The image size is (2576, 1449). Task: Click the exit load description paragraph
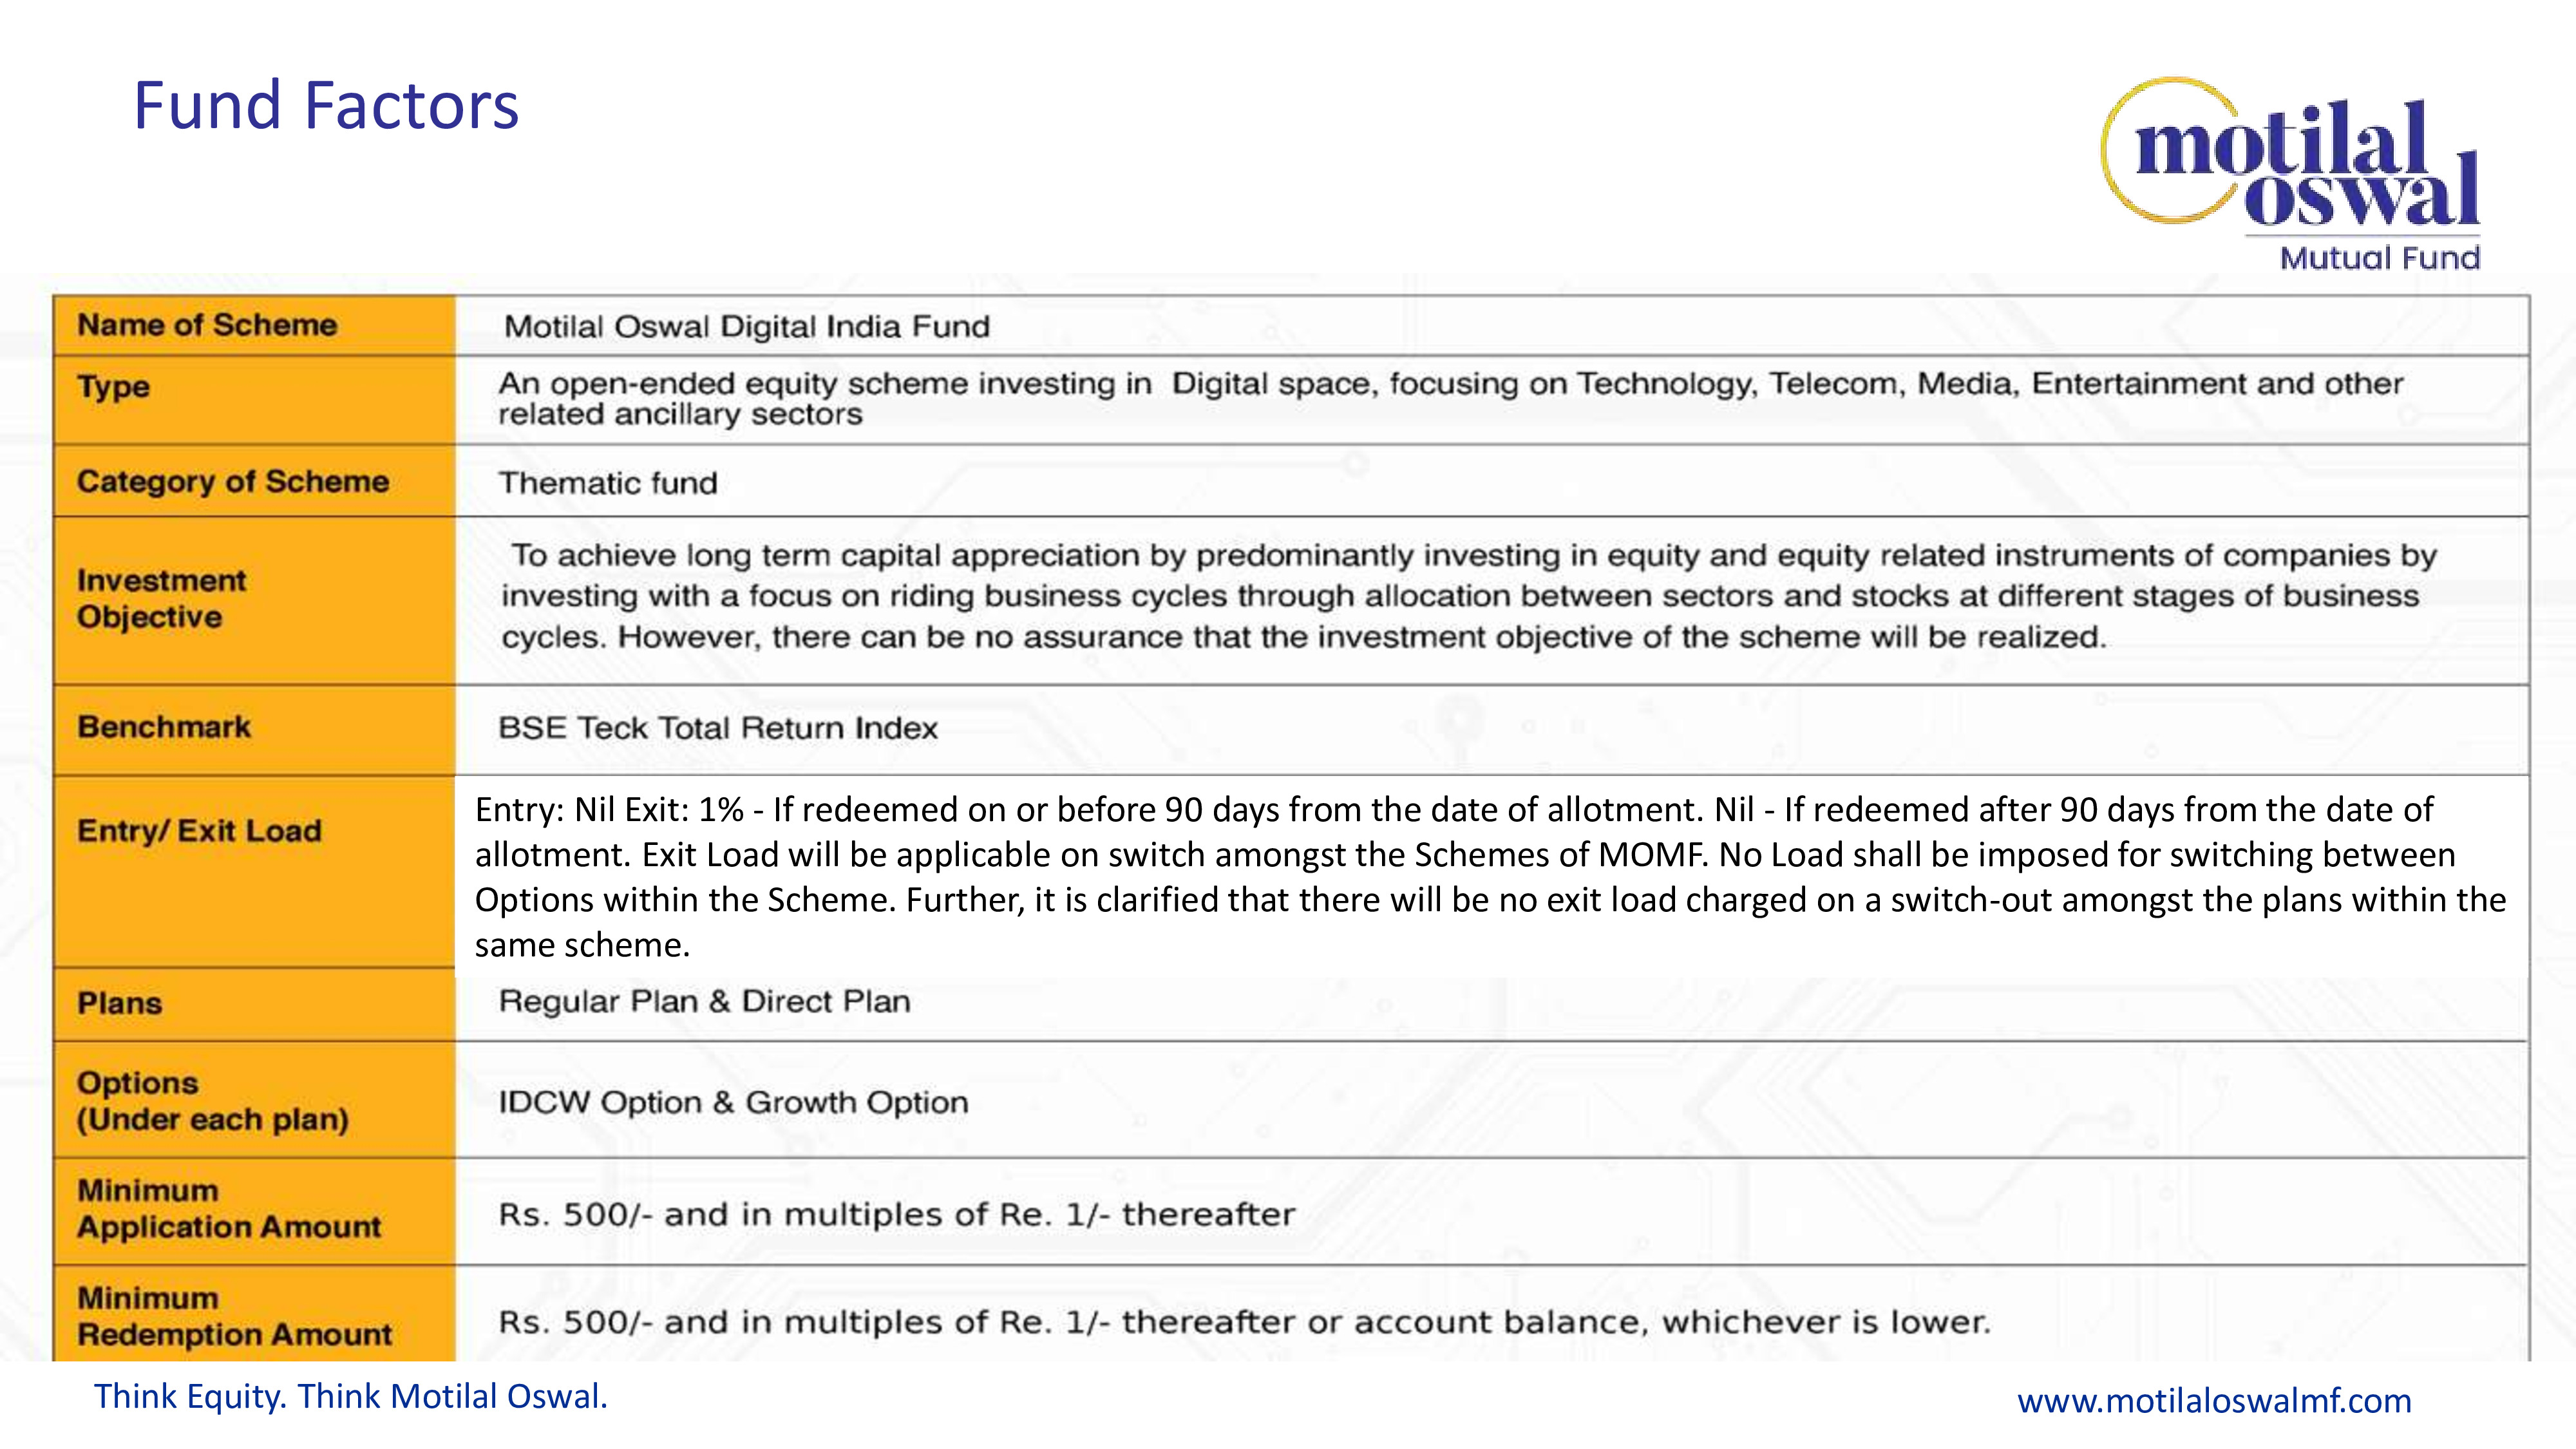[1490, 876]
